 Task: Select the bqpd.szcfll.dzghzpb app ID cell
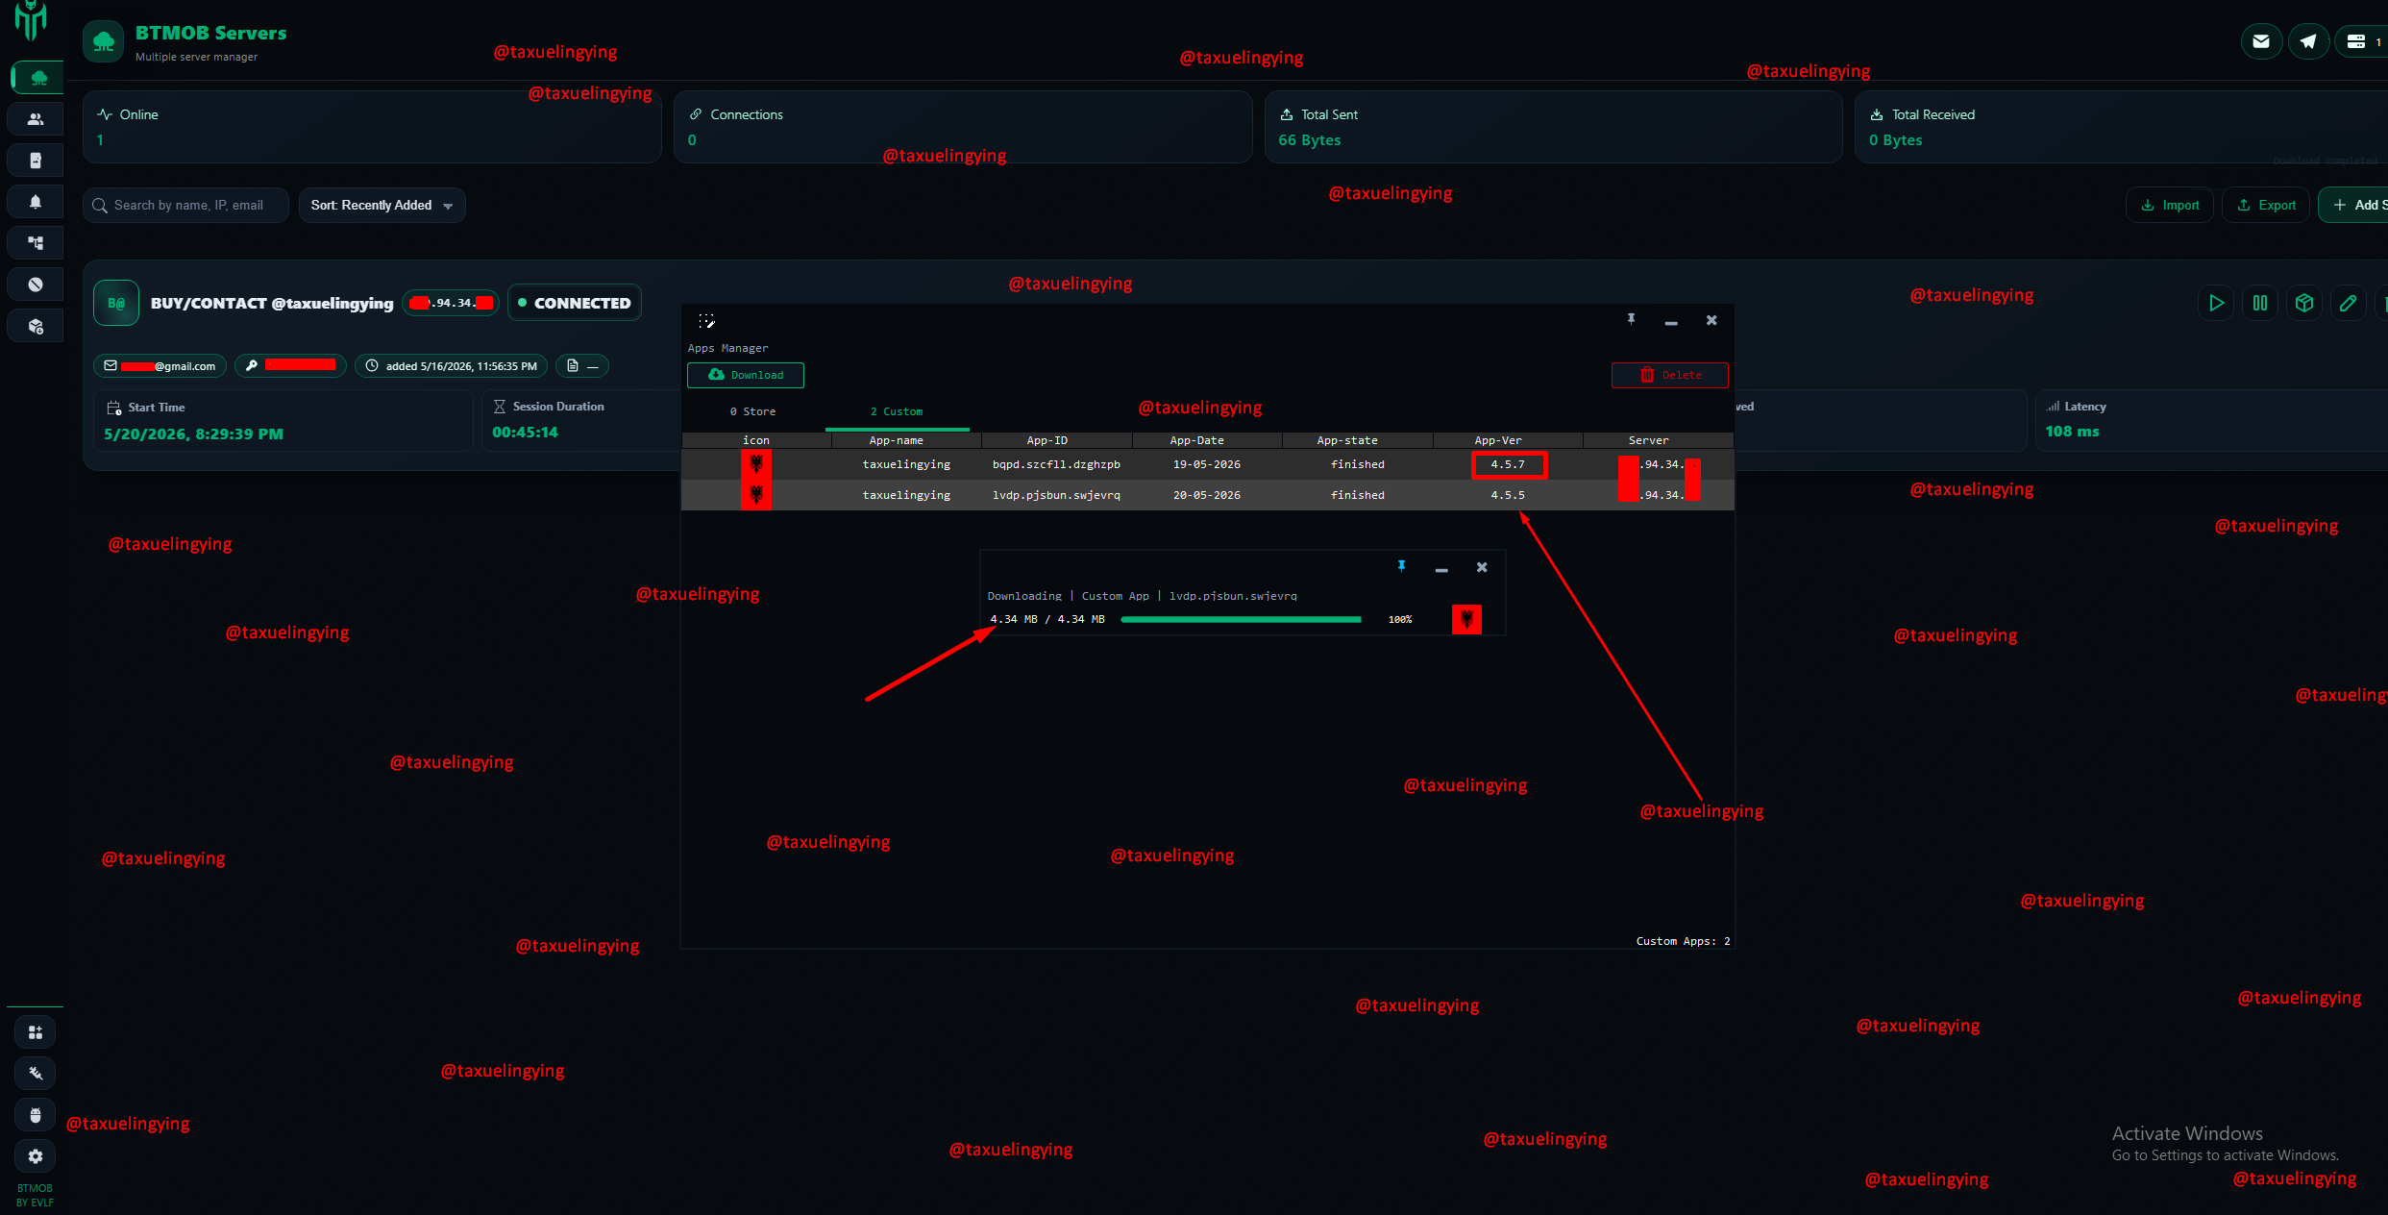click(x=1056, y=464)
